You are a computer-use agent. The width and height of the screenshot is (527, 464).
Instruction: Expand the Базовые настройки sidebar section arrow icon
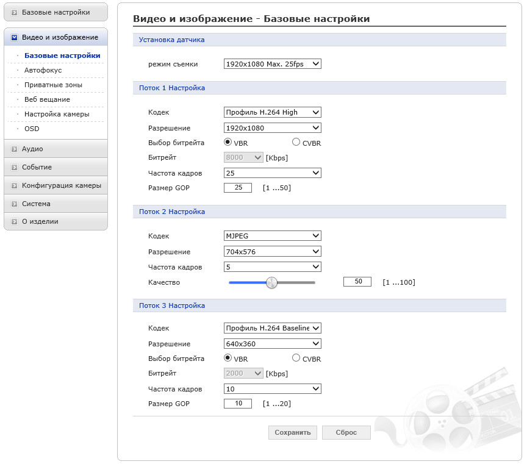pos(15,12)
